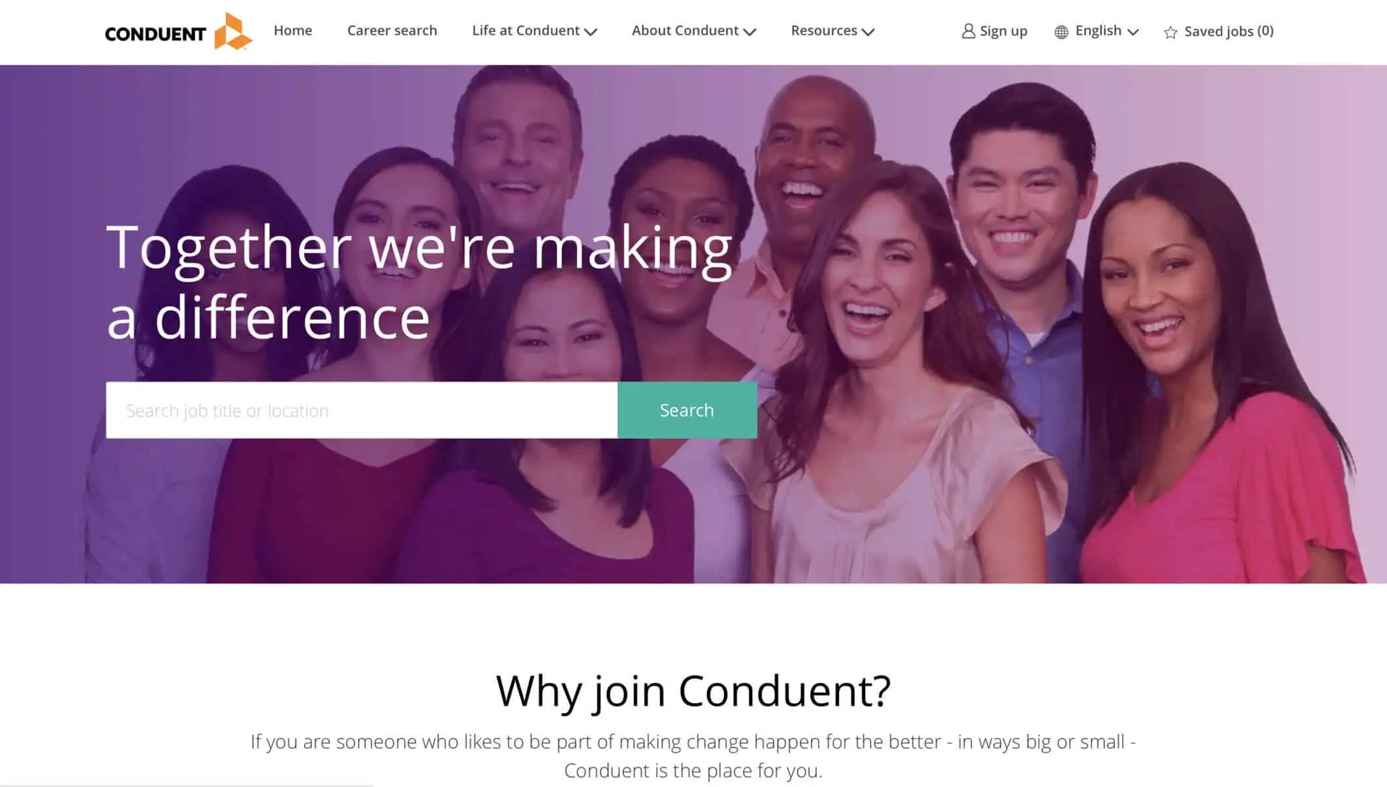This screenshot has width=1387, height=787.
Task: Open the Resources menu label
Action: [824, 30]
